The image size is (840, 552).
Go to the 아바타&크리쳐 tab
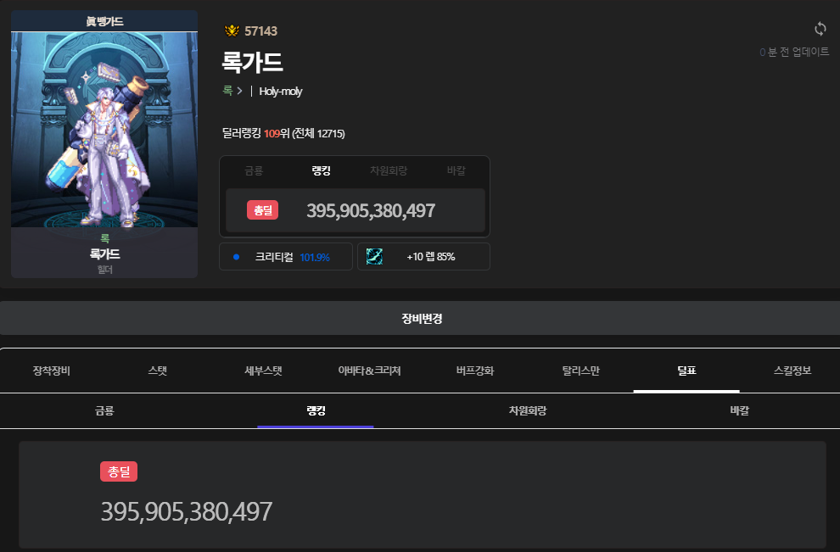[x=368, y=371]
